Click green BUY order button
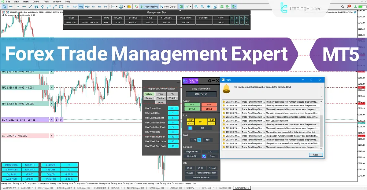367x190 pixels. [192, 104]
